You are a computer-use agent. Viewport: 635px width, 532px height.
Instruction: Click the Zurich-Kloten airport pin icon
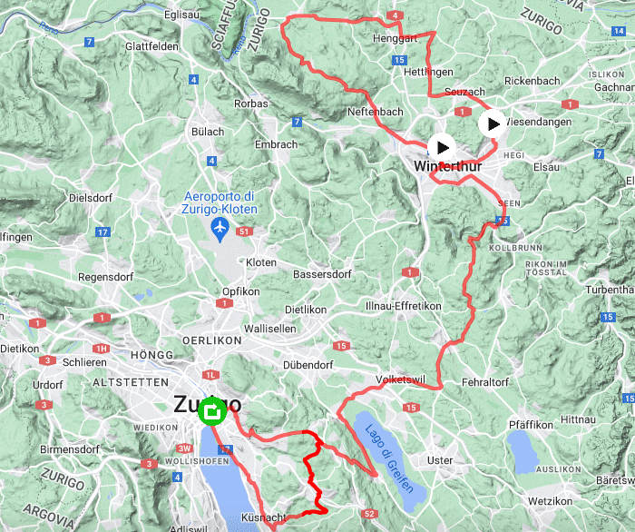pos(220,230)
